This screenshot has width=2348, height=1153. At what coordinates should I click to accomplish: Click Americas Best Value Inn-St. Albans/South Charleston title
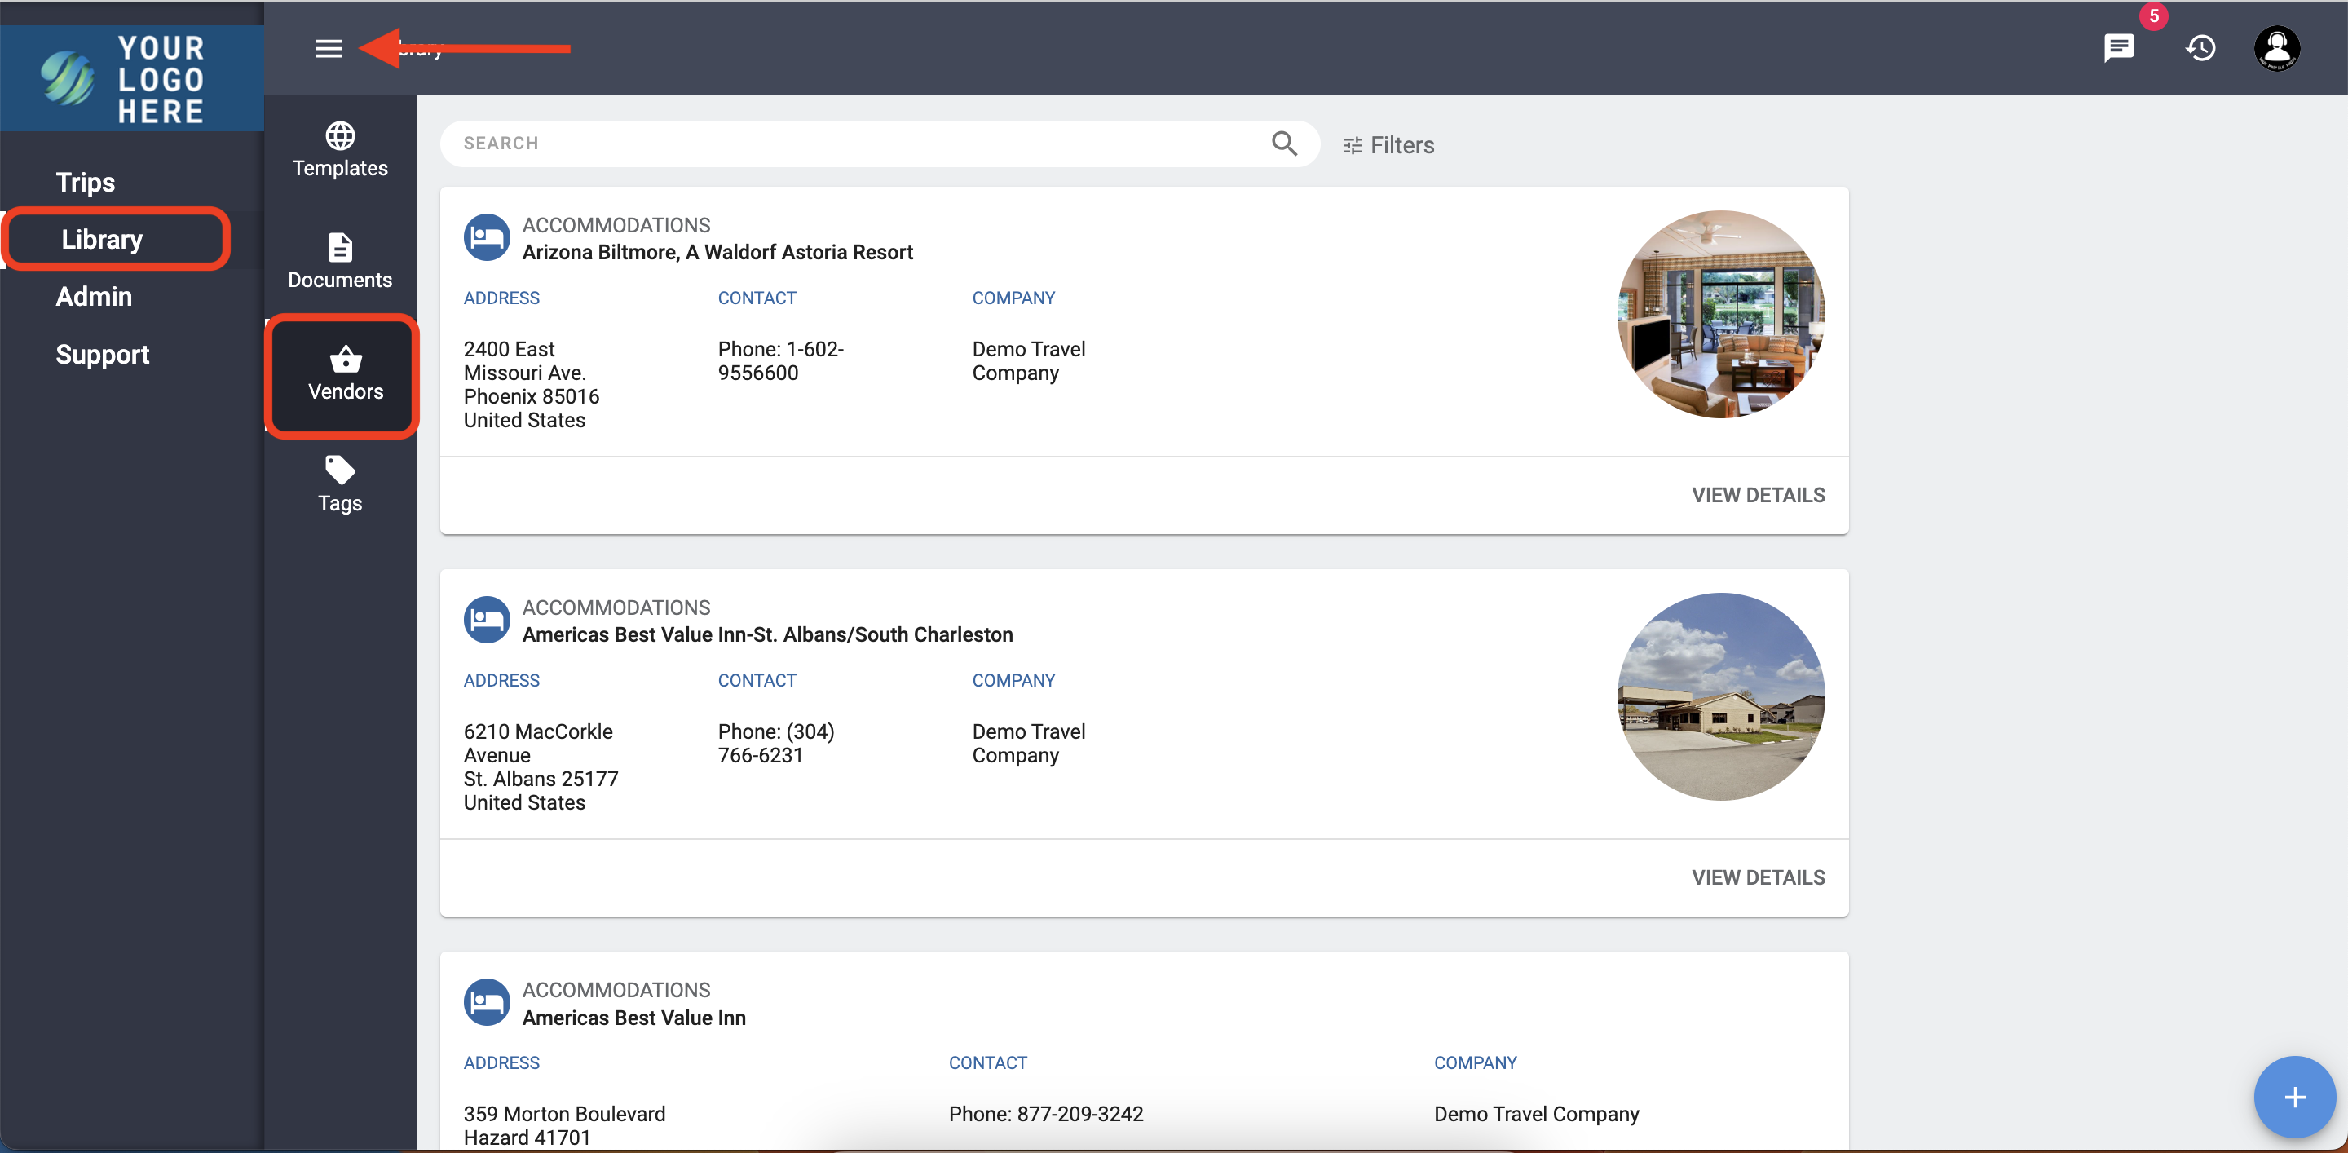[767, 634]
